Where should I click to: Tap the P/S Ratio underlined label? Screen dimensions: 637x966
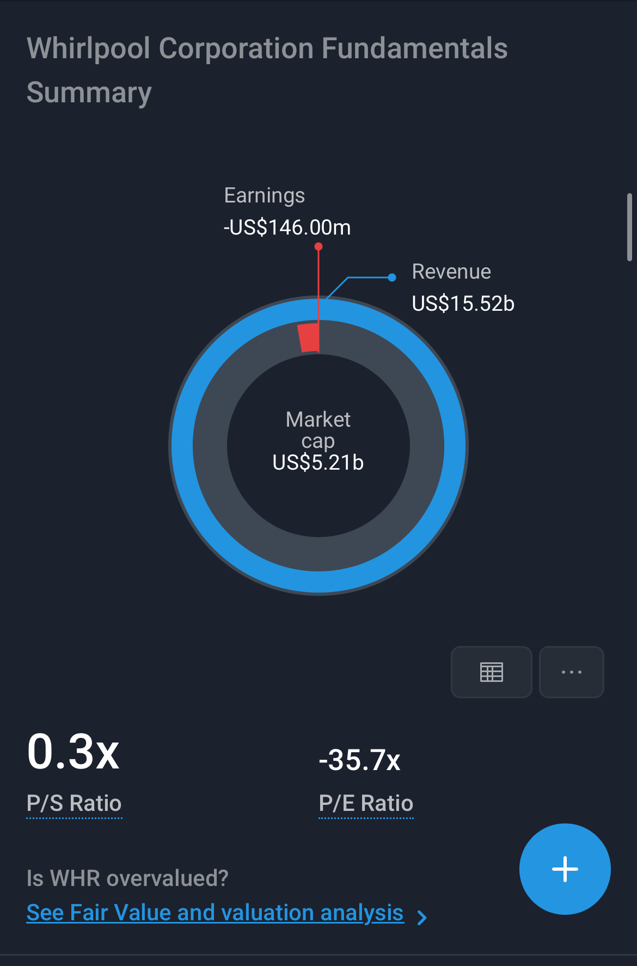click(74, 803)
